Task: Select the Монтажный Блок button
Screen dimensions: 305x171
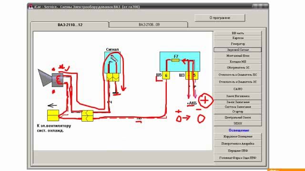Action: click(238, 56)
